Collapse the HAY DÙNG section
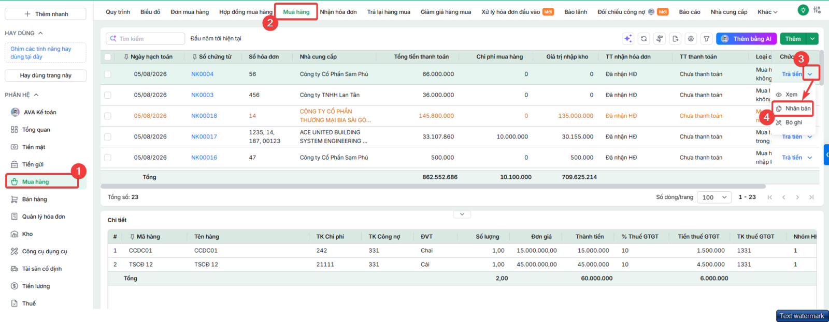 coord(40,33)
